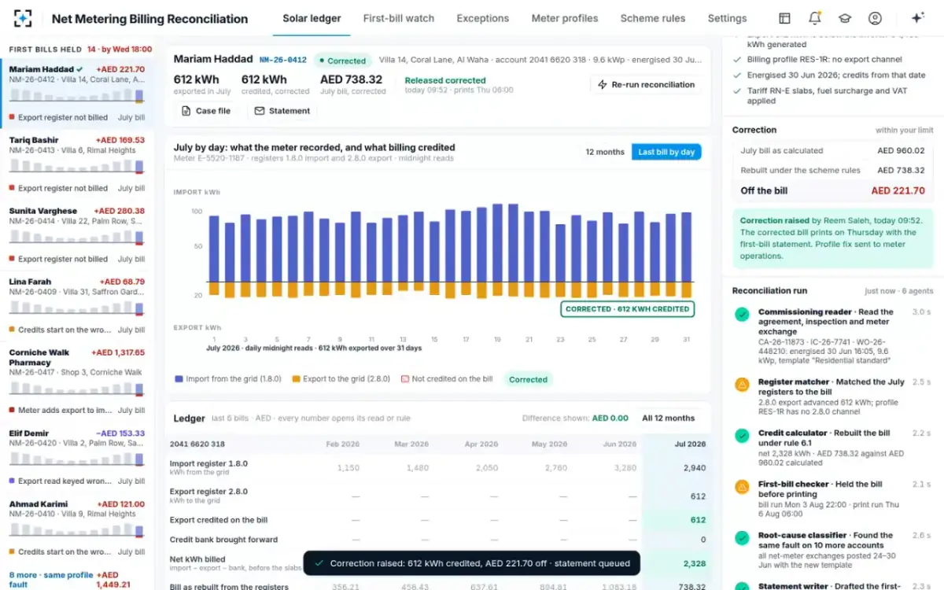Screen dimensions: 944x590
Task: Click 'Rebuilt under the scheme rules' row
Action: click(832, 170)
